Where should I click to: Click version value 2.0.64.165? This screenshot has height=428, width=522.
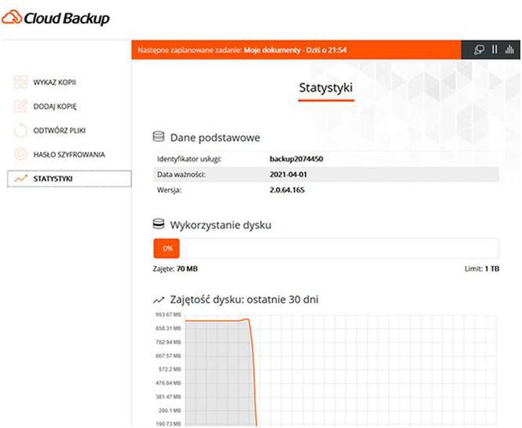point(287,190)
